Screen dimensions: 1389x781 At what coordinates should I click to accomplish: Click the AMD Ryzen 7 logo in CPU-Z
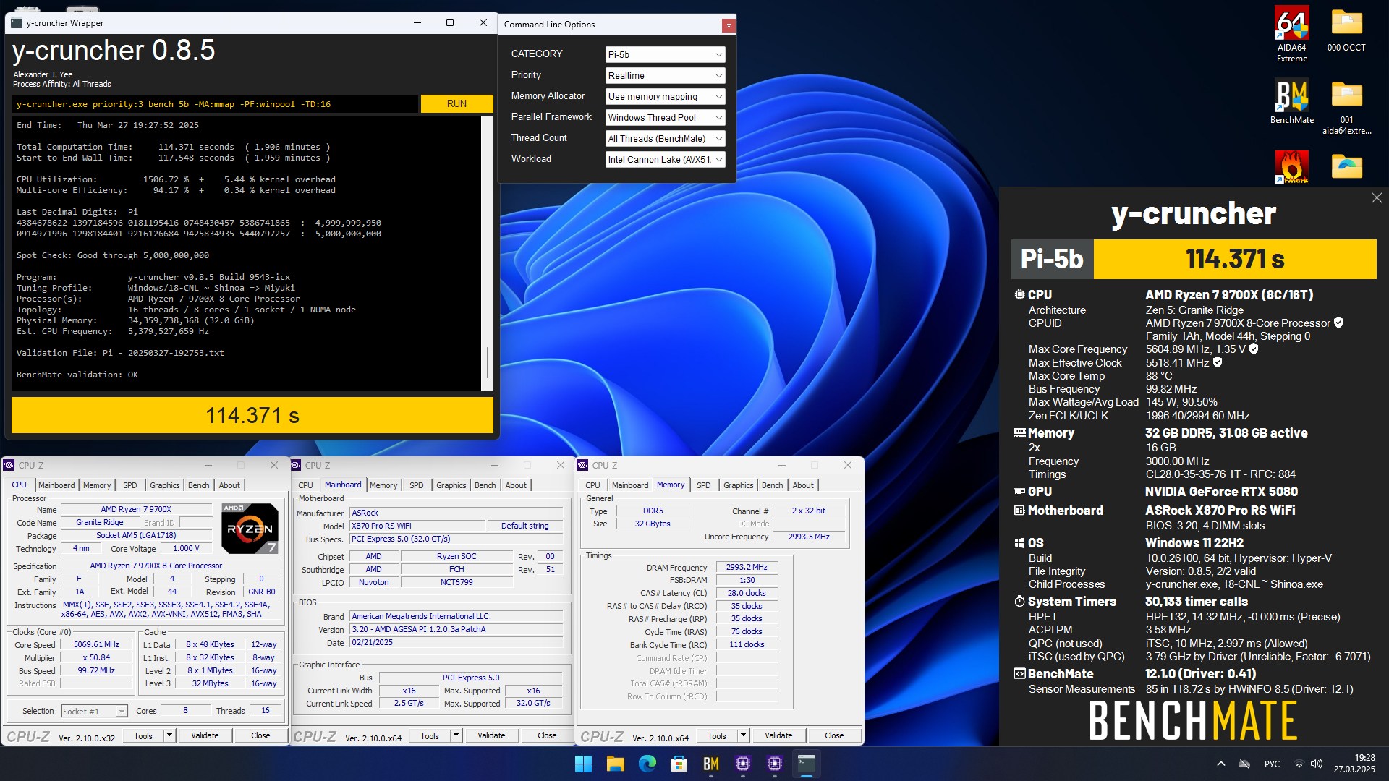(x=249, y=529)
